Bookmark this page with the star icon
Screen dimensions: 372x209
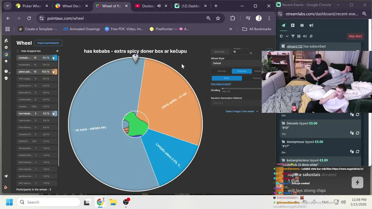218,18
